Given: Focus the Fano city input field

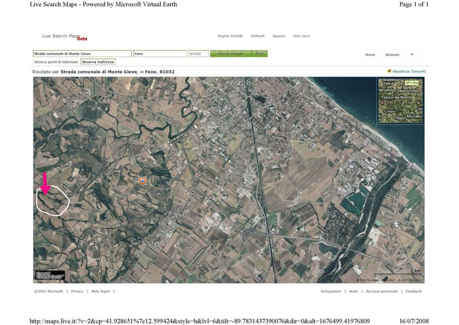Looking at the screenshot, I should 160,54.
